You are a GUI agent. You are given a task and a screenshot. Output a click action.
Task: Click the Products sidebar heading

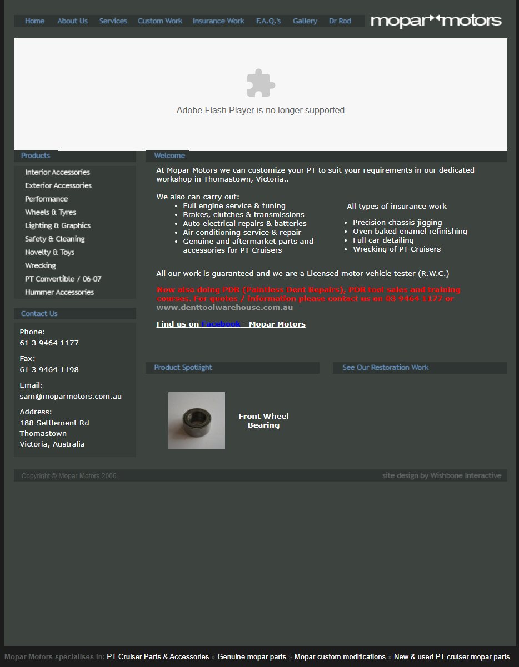pos(36,156)
